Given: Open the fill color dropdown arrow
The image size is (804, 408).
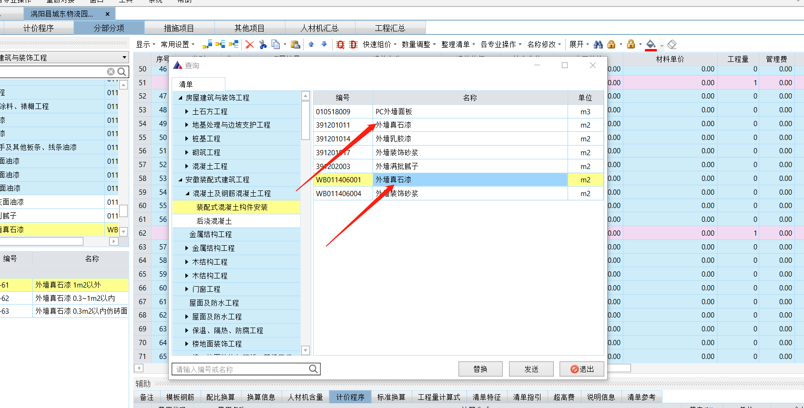Looking at the screenshot, I should [662, 45].
